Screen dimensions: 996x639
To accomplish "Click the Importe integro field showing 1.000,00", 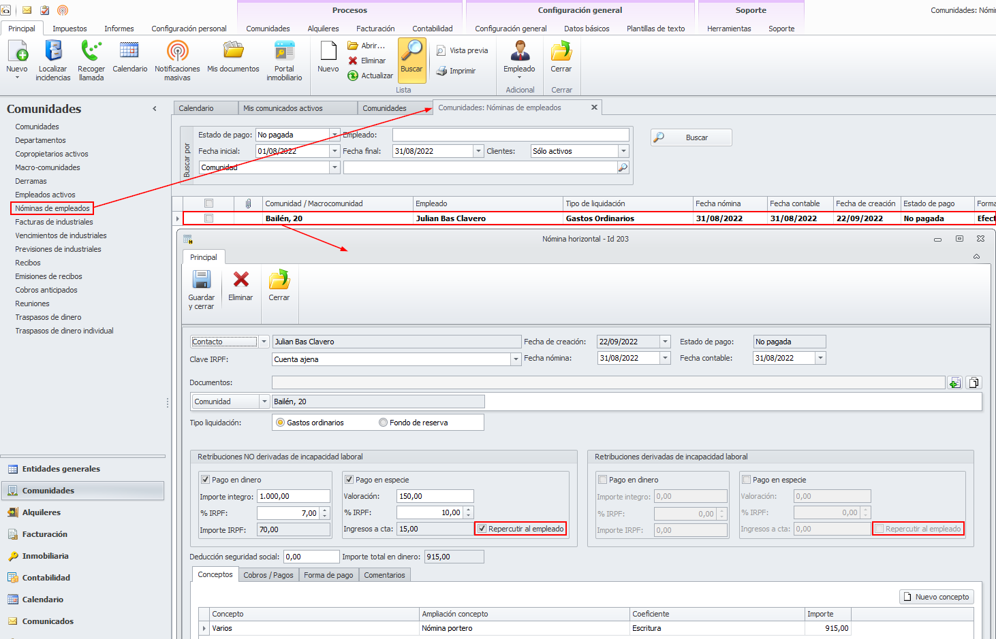I will click(293, 496).
